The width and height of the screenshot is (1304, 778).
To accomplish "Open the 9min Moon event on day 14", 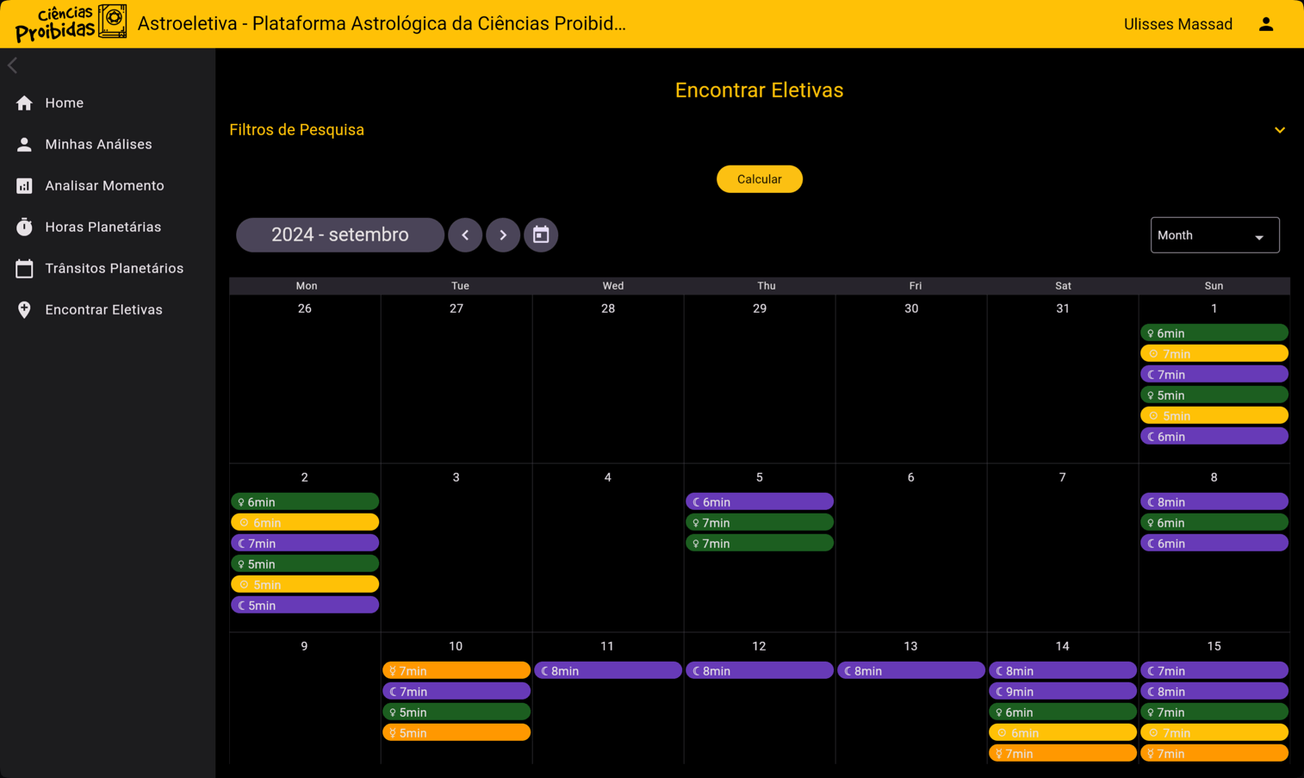I will click(x=1062, y=691).
